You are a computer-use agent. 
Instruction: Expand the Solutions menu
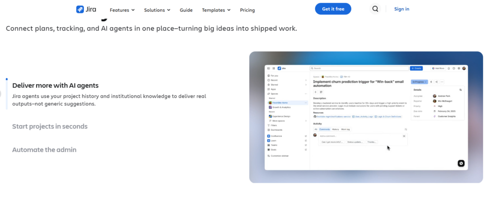pos(157,10)
